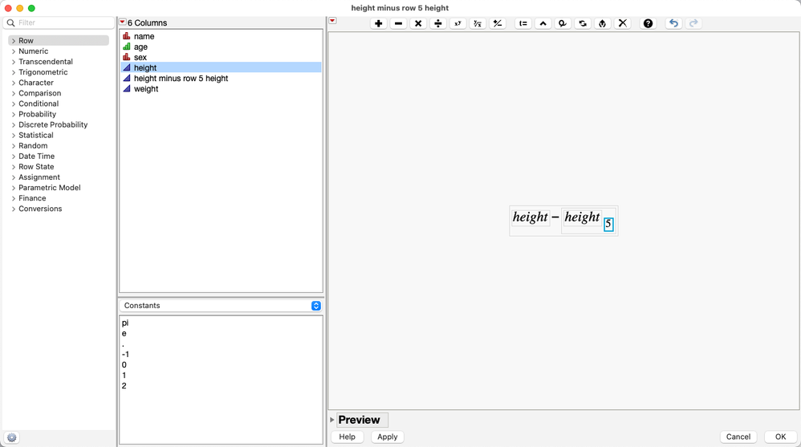The height and width of the screenshot is (447, 801).
Task: Expand the Preview disclosure triangle
Action: coord(332,420)
